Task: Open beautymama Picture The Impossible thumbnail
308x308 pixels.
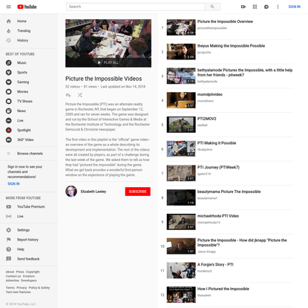Action: click(x=181, y=197)
